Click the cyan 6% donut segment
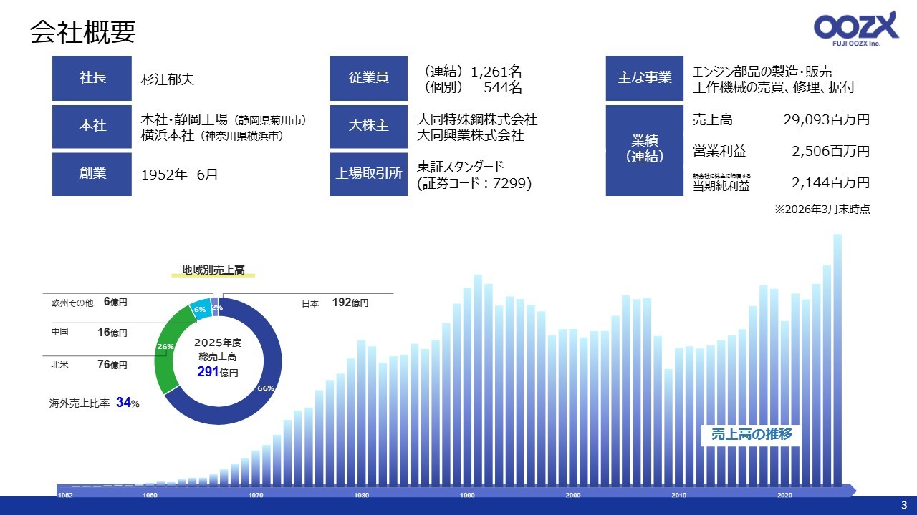This screenshot has width=917, height=515. pos(201,308)
